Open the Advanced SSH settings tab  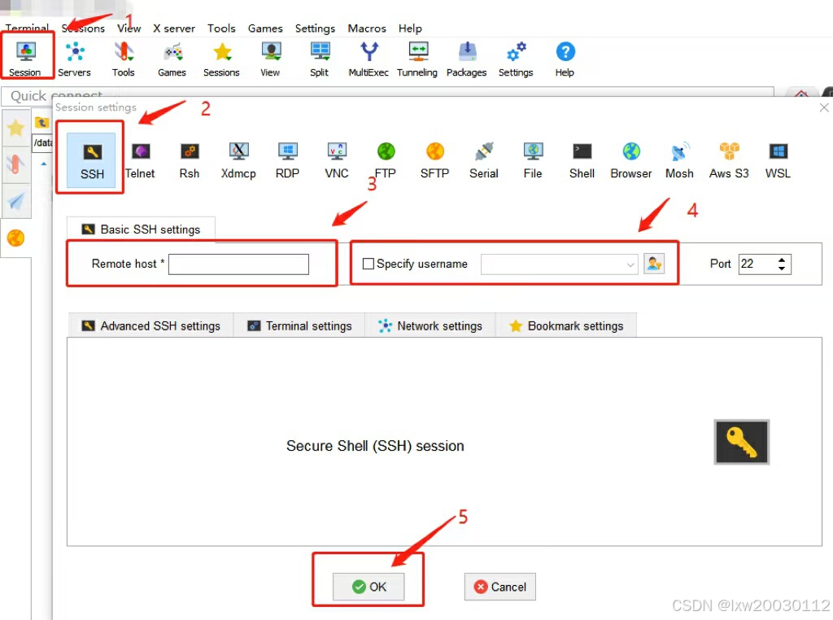click(x=150, y=325)
